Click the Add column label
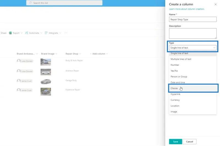 click(99, 54)
